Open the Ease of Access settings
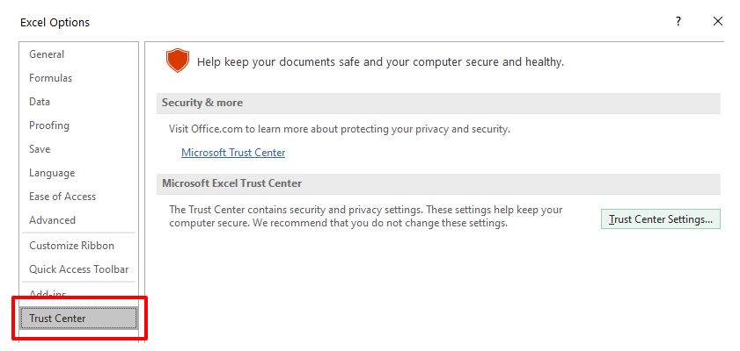 point(62,197)
